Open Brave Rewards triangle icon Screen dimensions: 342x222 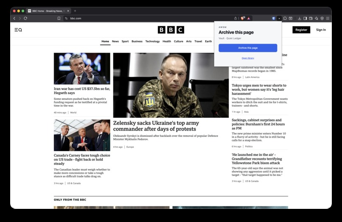coord(249,18)
